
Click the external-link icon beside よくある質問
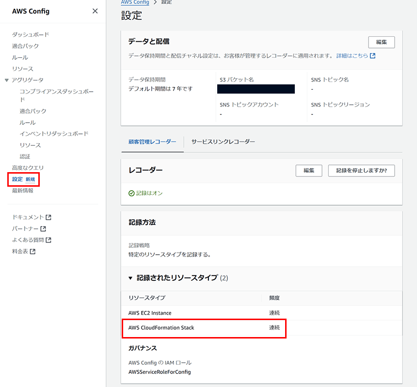point(48,240)
